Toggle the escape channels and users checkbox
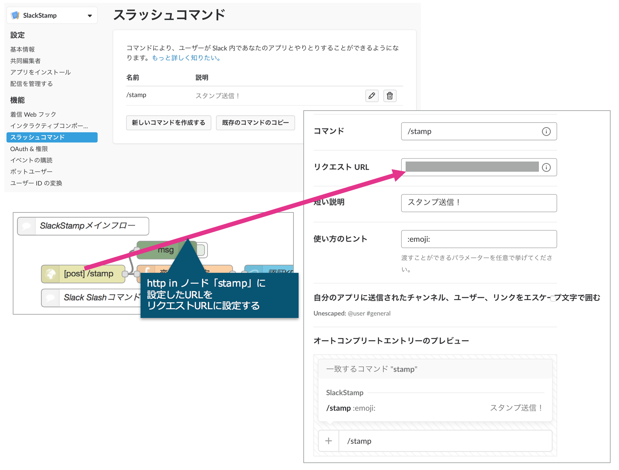 point(553,299)
